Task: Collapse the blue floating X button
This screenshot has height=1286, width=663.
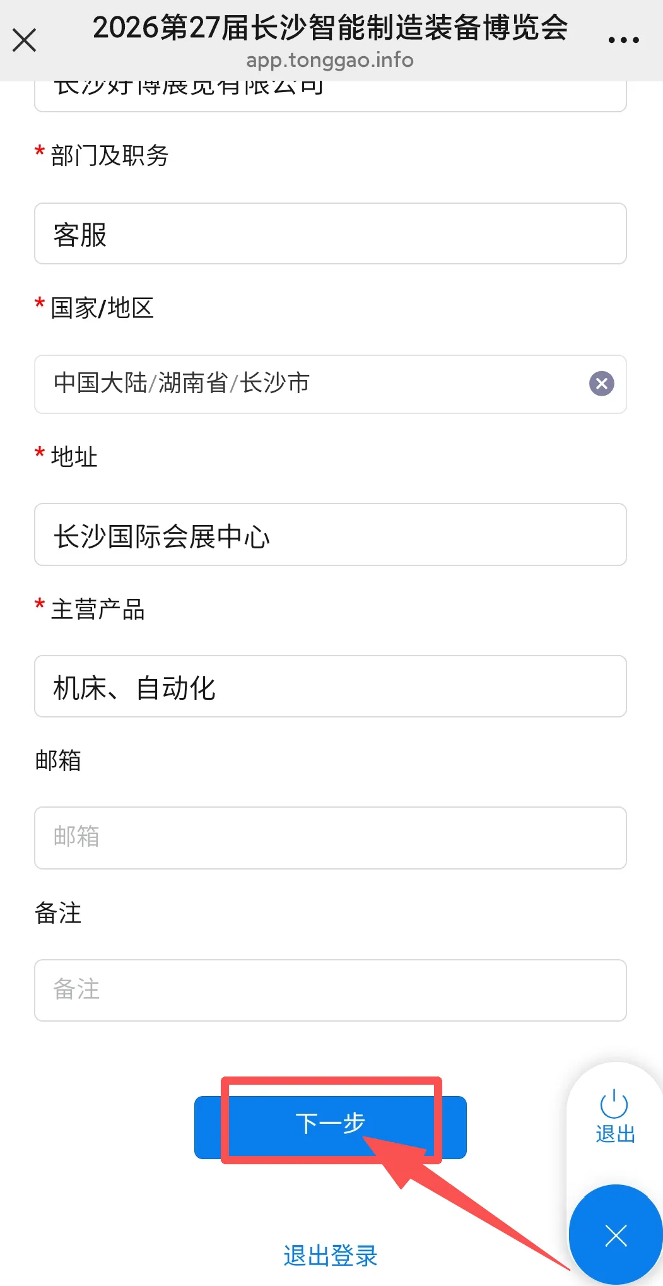Action: [x=615, y=1235]
